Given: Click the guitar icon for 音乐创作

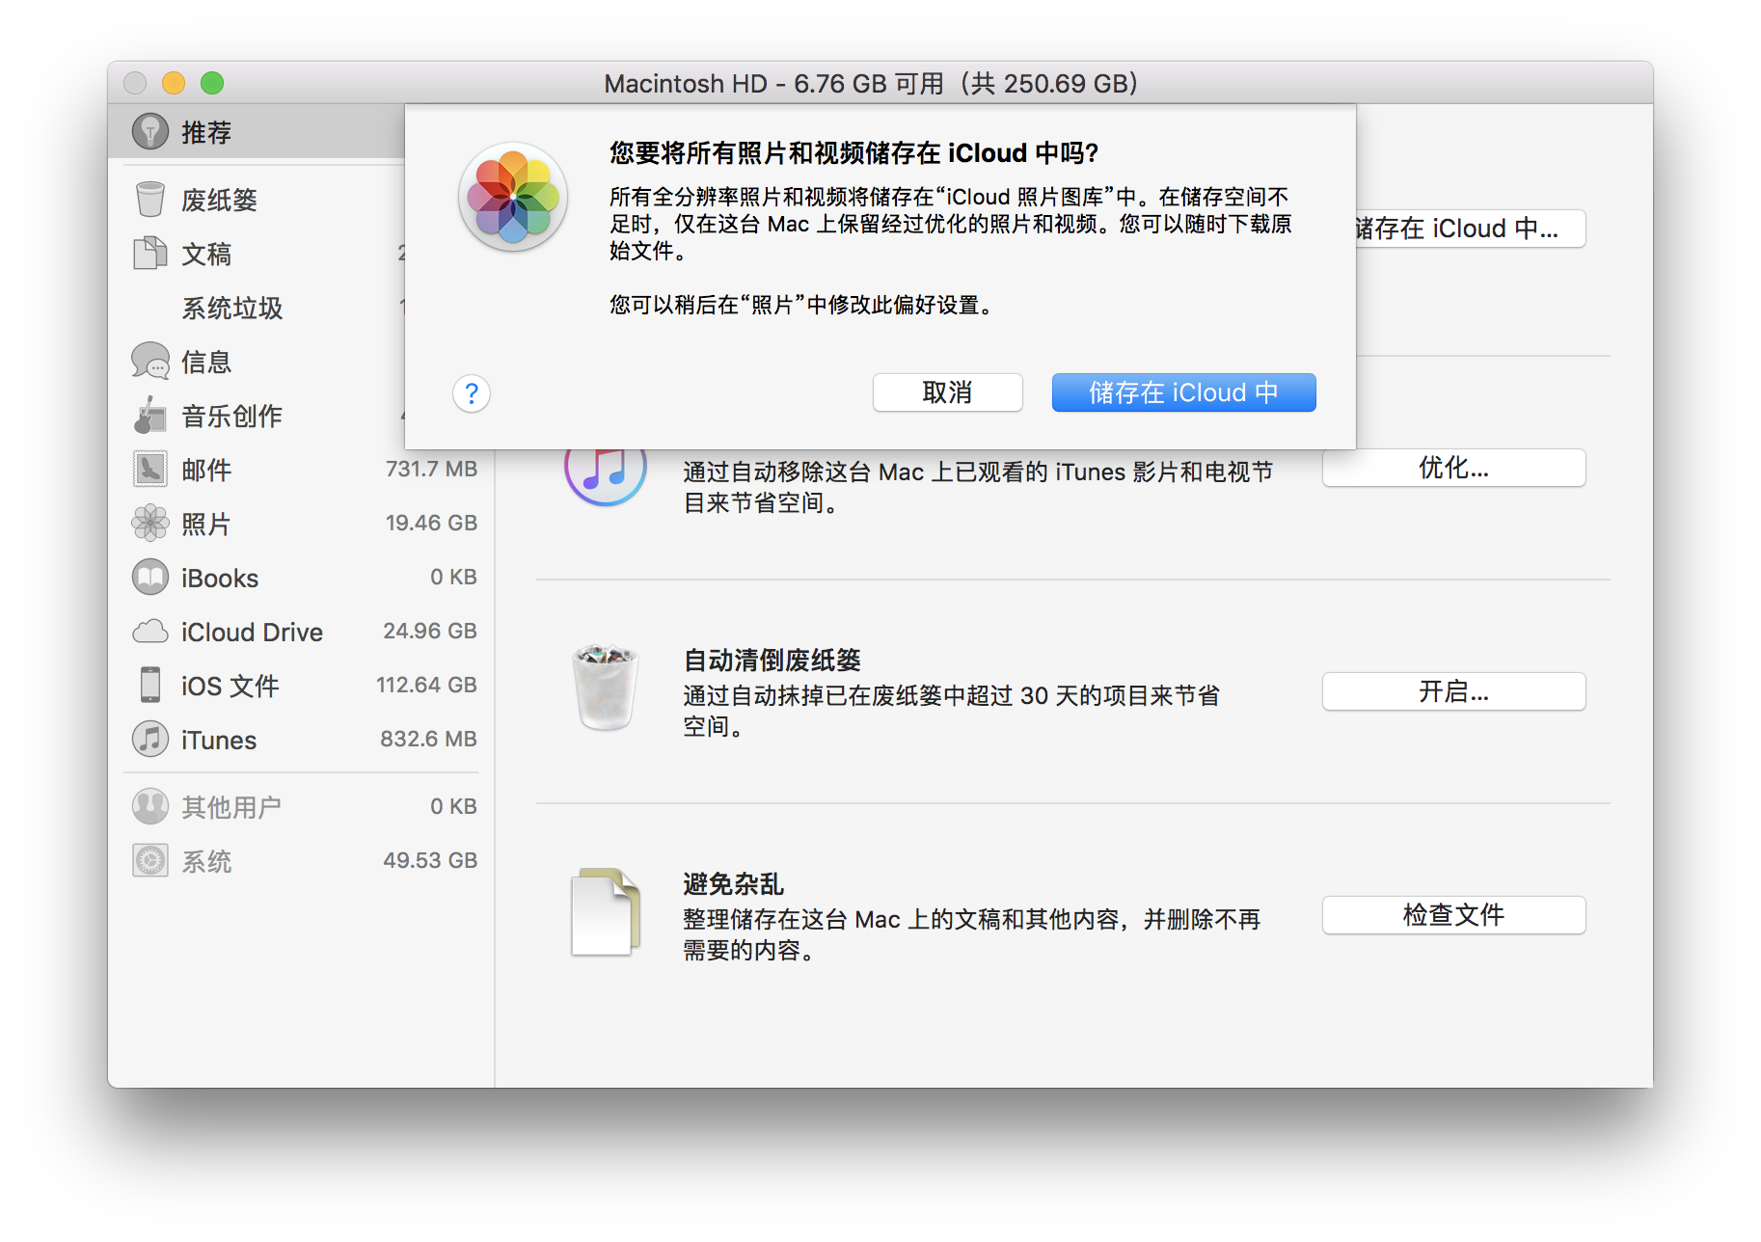Looking at the screenshot, I should click(x=149, y=415).
